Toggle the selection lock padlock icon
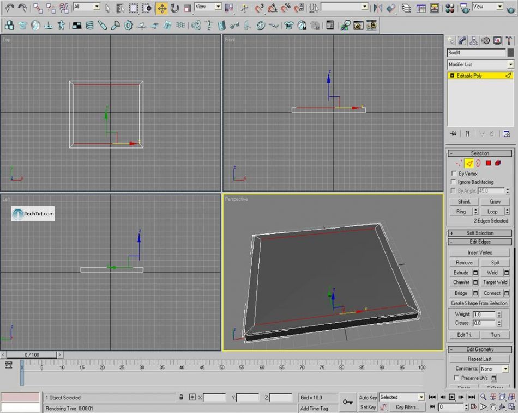This screenshot has width=518, height=413. click(x=181, y=397)
